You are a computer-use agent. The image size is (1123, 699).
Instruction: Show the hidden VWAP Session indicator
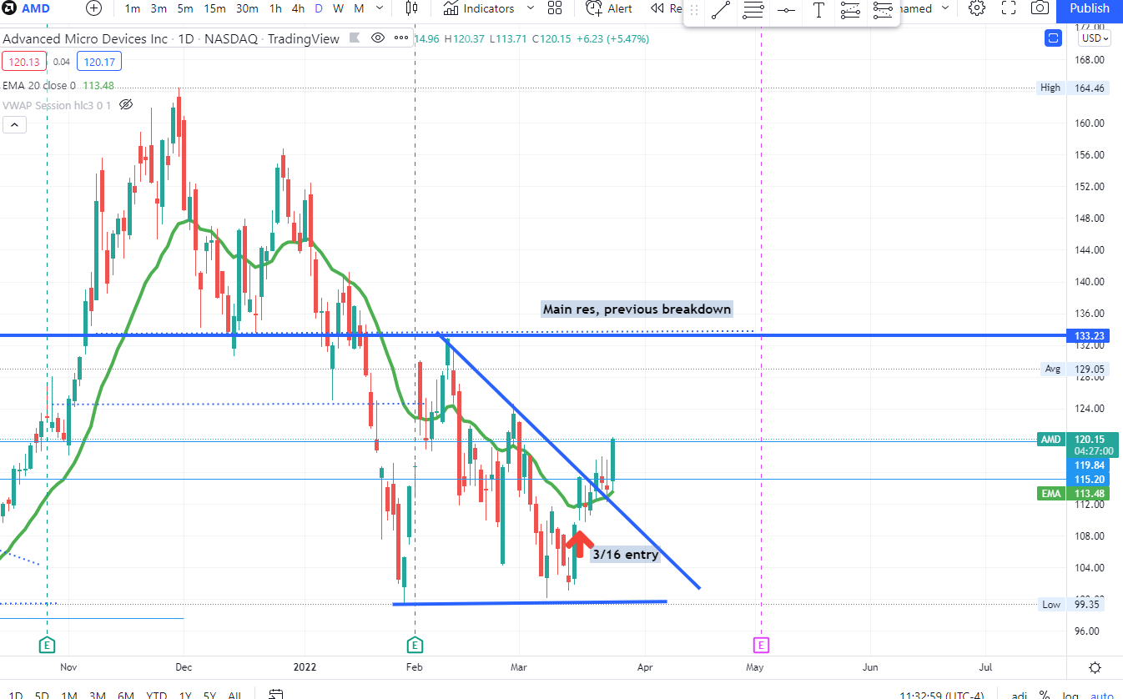coord(126,105)
